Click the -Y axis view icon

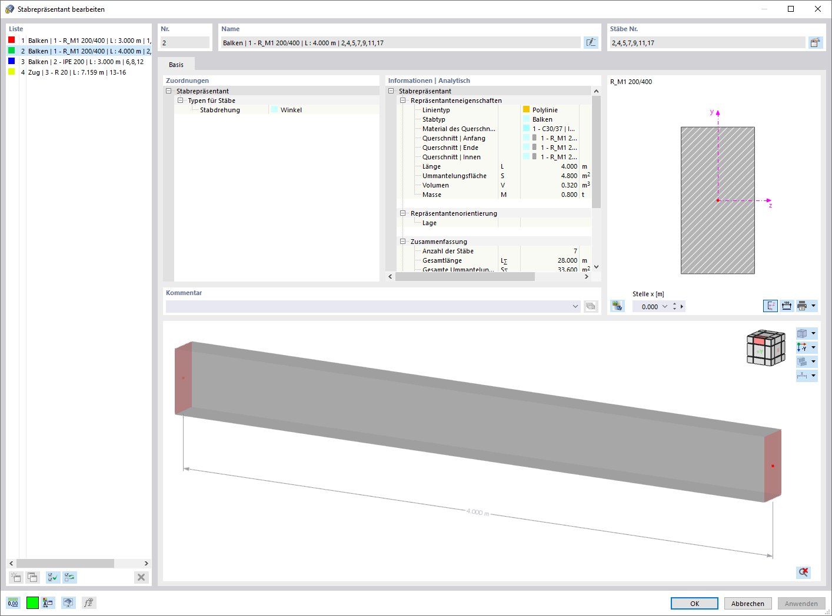(x=802, y=347)
